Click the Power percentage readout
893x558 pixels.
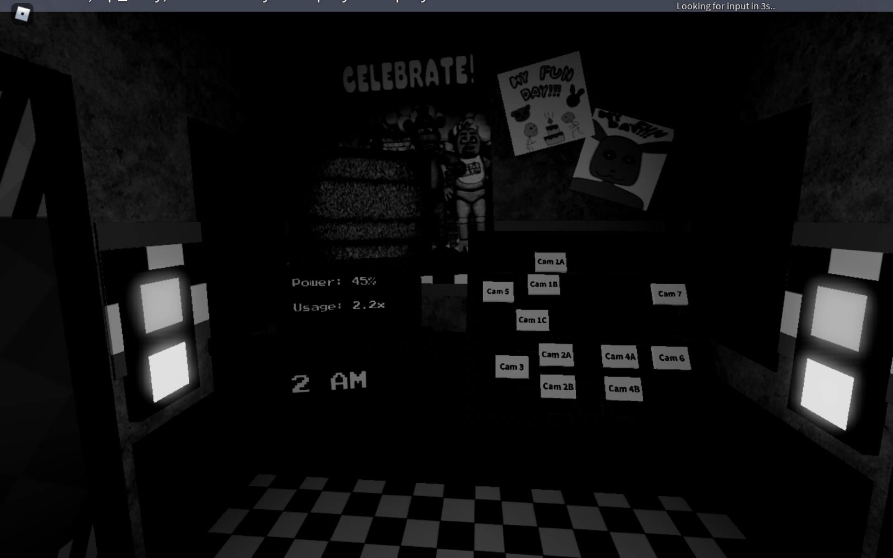coord(333,282)
